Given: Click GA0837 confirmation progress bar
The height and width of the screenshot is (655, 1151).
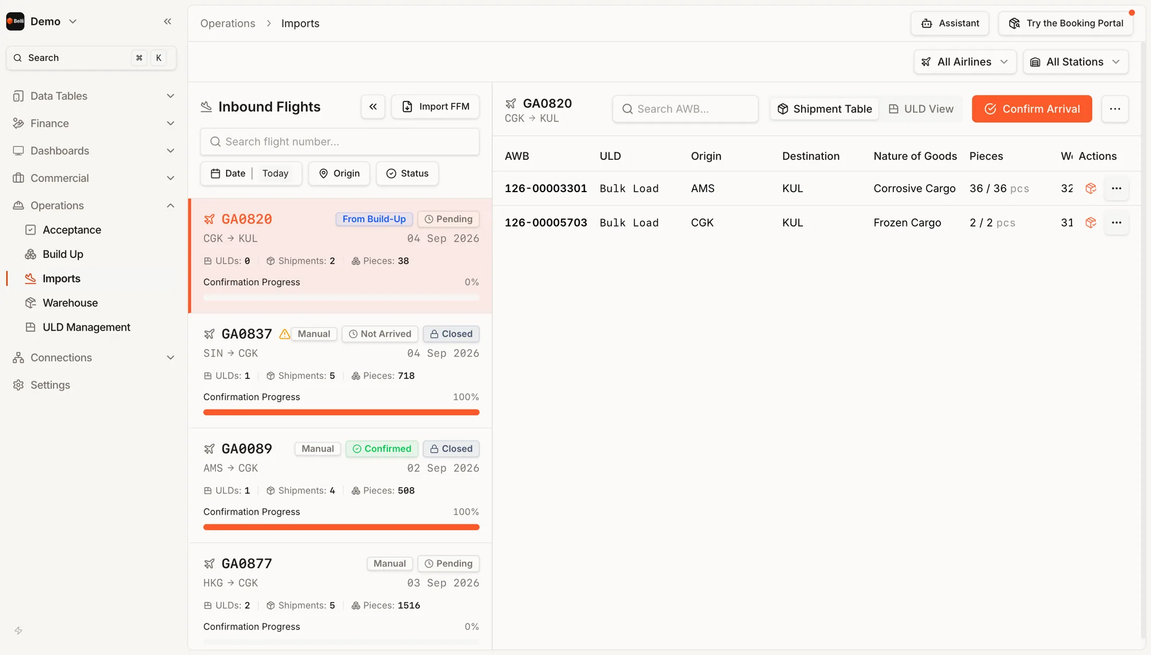Looking at the screenshot, I should (x=341, y=412).
